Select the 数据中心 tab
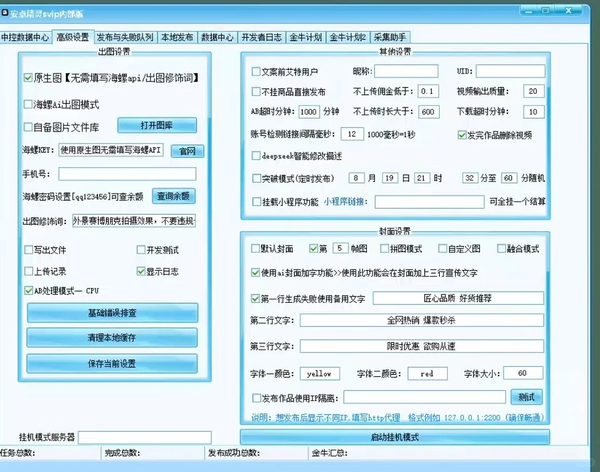 217,37
